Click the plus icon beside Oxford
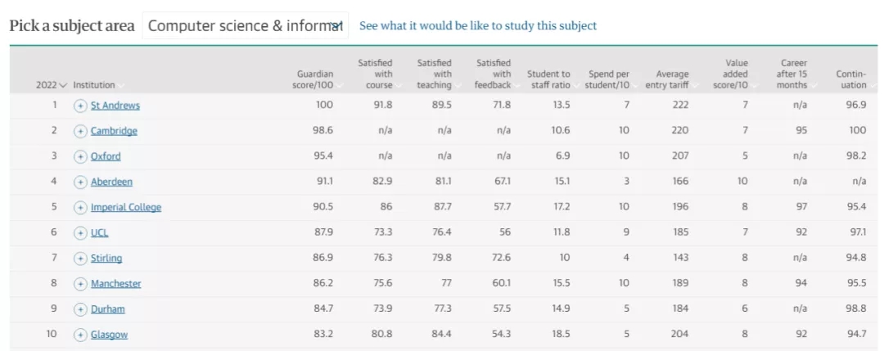This screenshot has height=351, width=884. pos(80,156)
